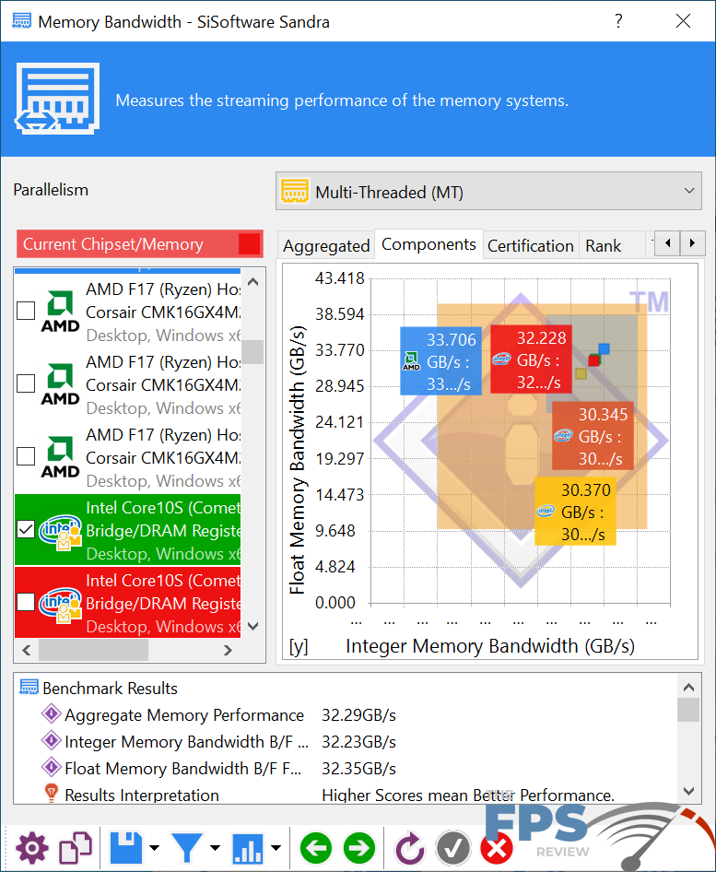This screenshot has width=716, height=872.
Task: Select the Current Chipset/Memory header
Action: tap(139, 243)
